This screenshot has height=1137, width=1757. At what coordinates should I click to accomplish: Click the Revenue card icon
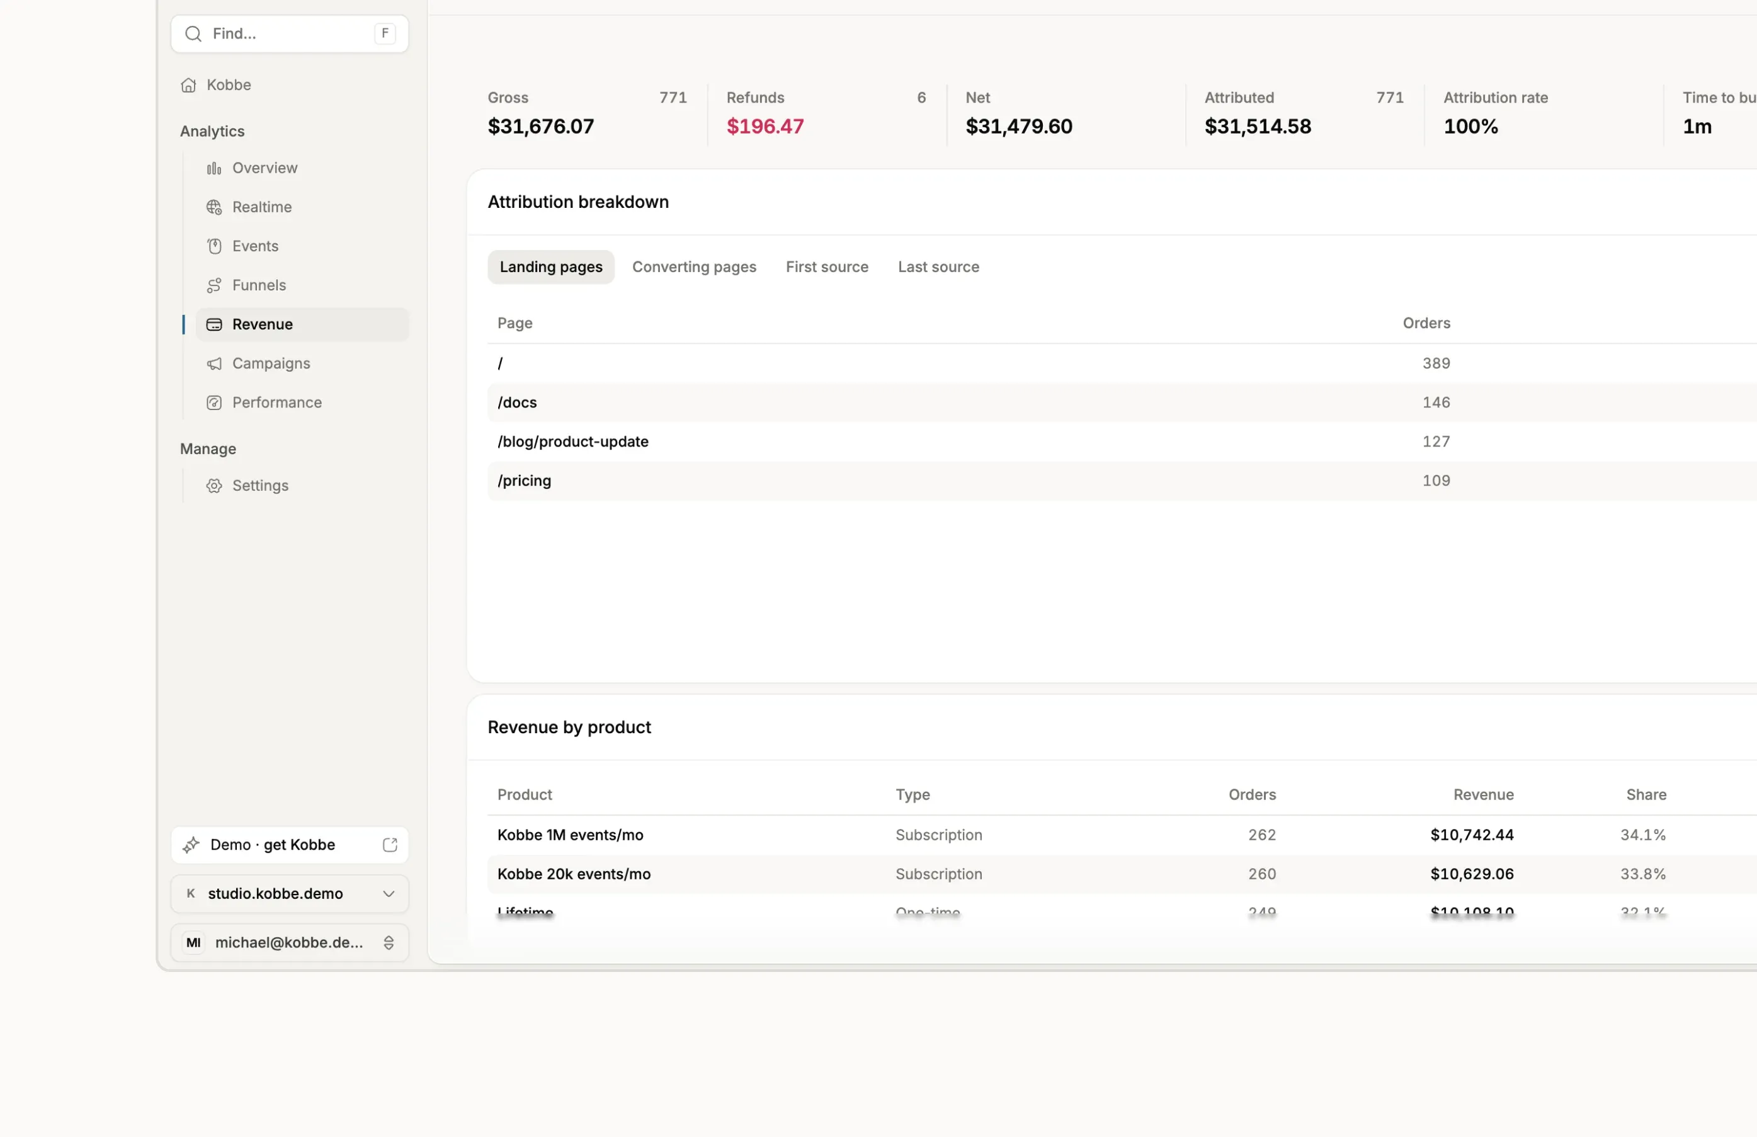(x=214, y=325)
